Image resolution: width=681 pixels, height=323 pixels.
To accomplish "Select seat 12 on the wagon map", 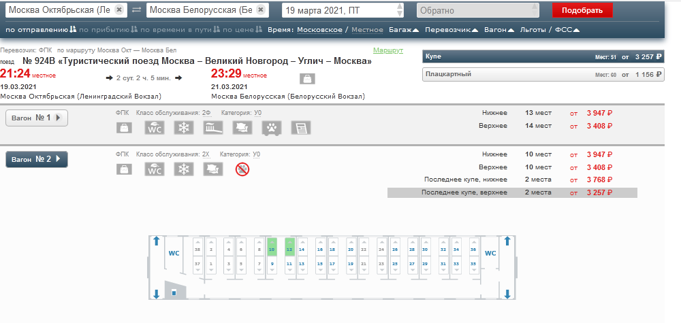I will (289, 250).
